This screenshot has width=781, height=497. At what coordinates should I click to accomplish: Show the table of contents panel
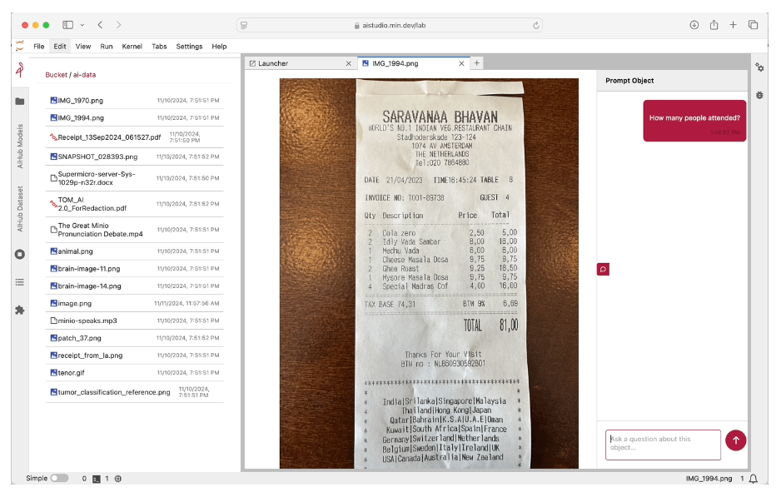19,282
